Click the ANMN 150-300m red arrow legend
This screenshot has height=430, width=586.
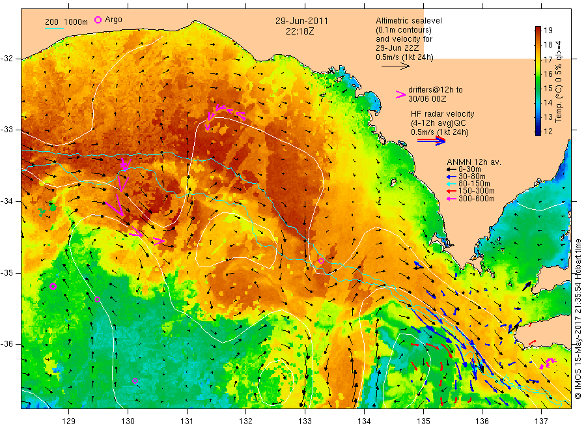pyautogui.click(x=451, y=191)
